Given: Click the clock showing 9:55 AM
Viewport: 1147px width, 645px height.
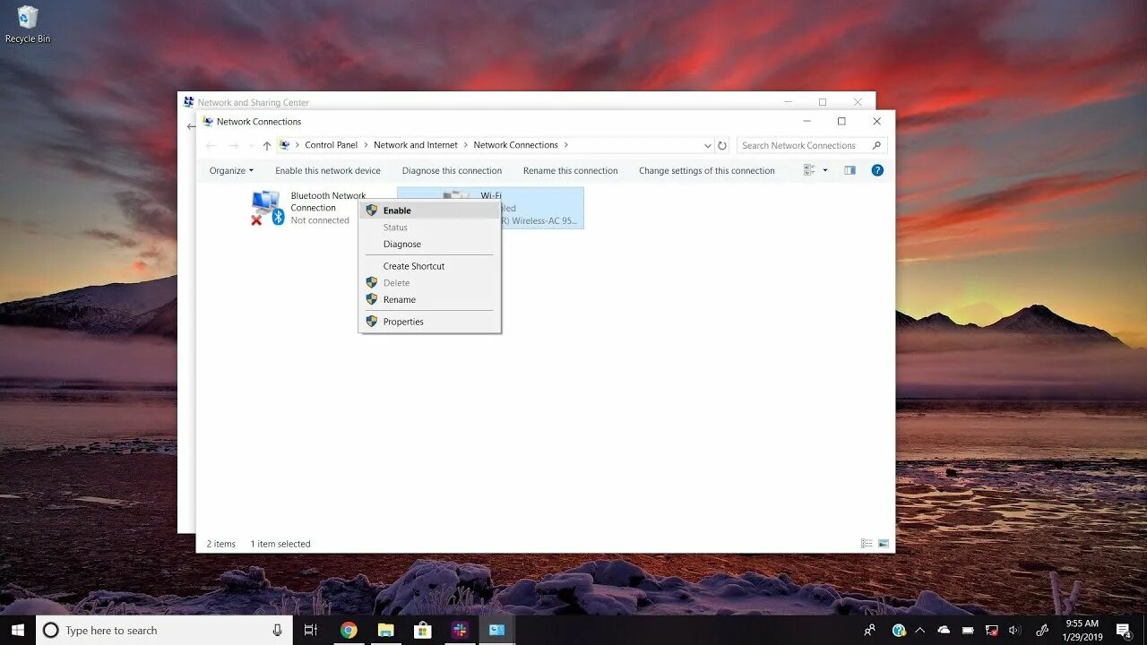Looking at the screenshot, I should tap(1083, 630).
